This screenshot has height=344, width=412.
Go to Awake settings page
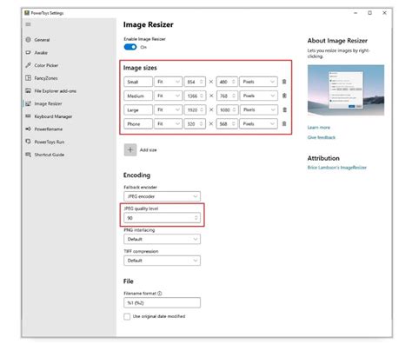(41, 52)
